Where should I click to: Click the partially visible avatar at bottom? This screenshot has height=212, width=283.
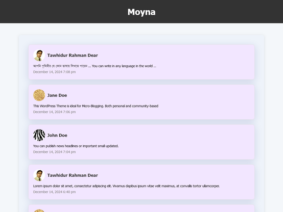(39, 210)
